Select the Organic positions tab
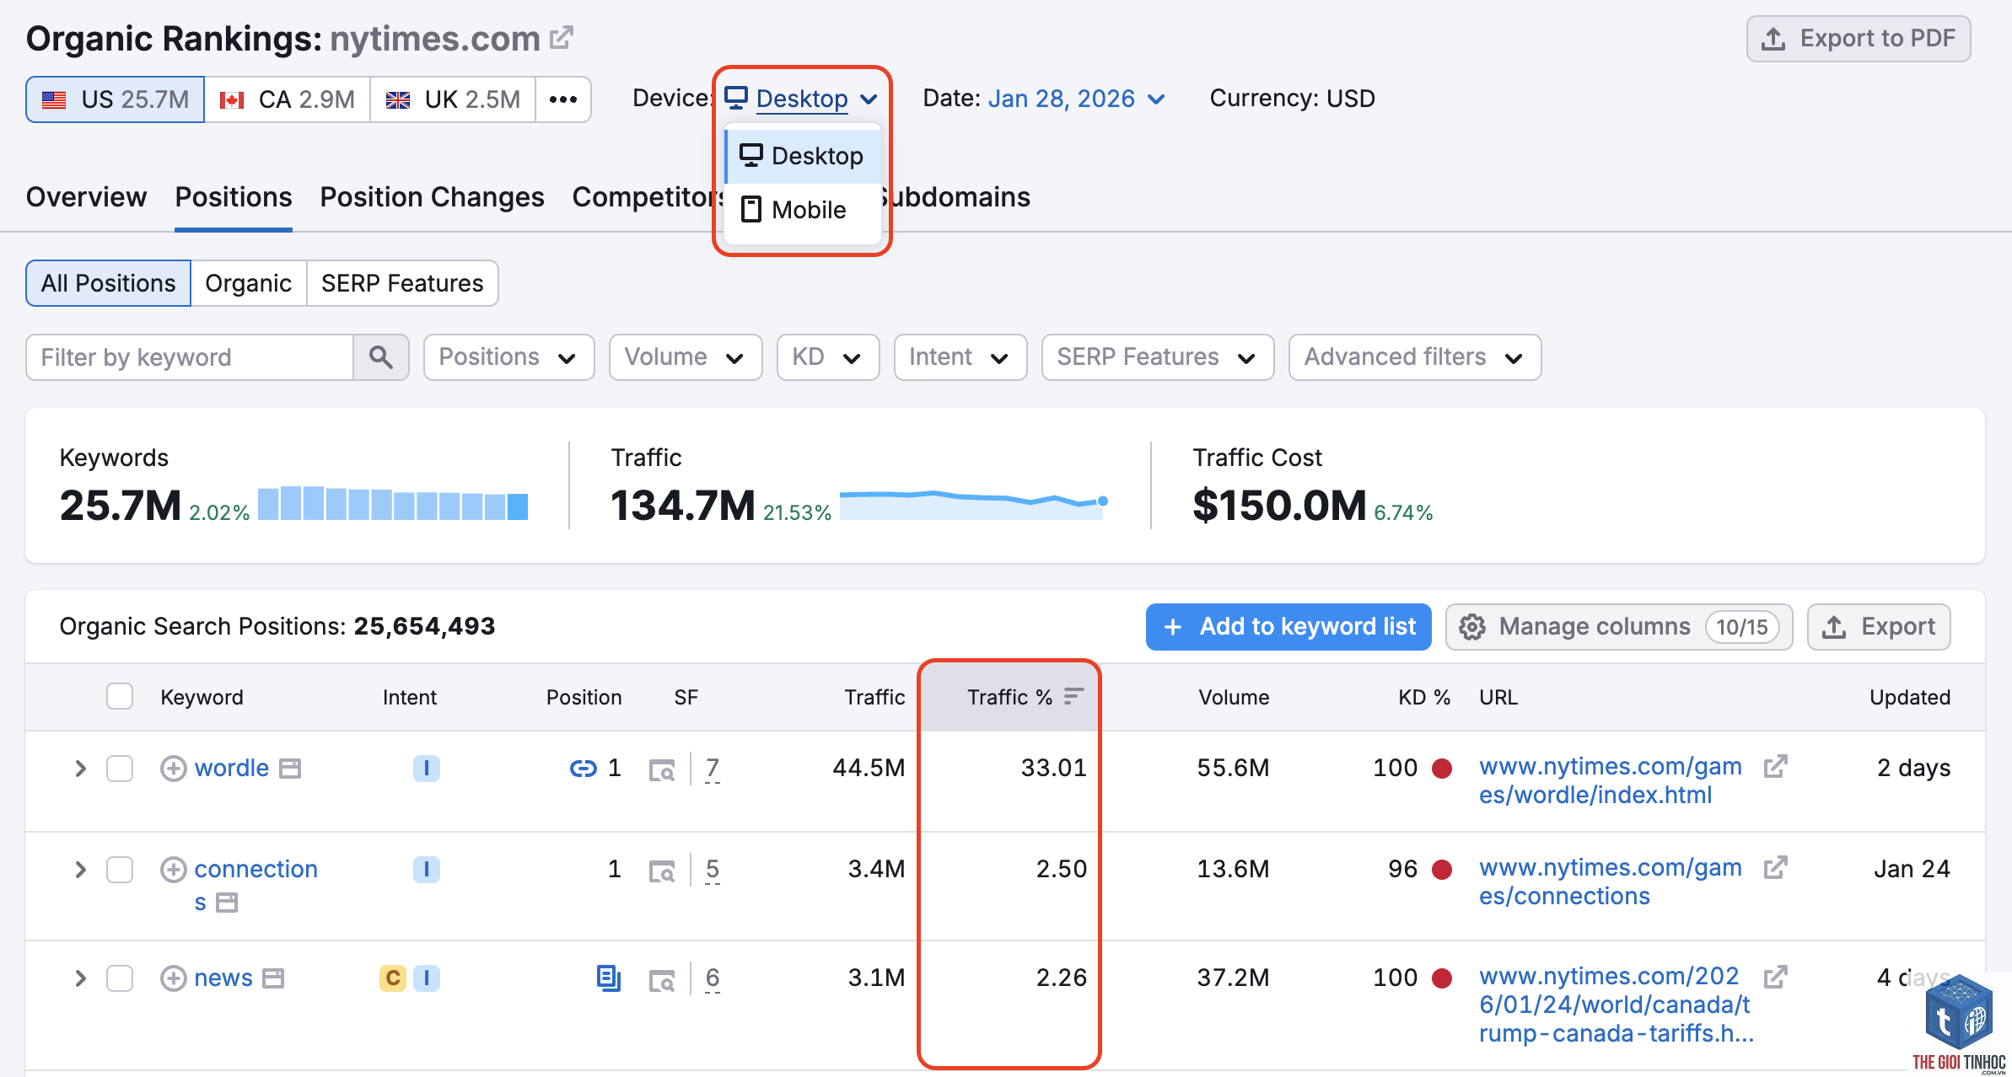 [248, 283]
